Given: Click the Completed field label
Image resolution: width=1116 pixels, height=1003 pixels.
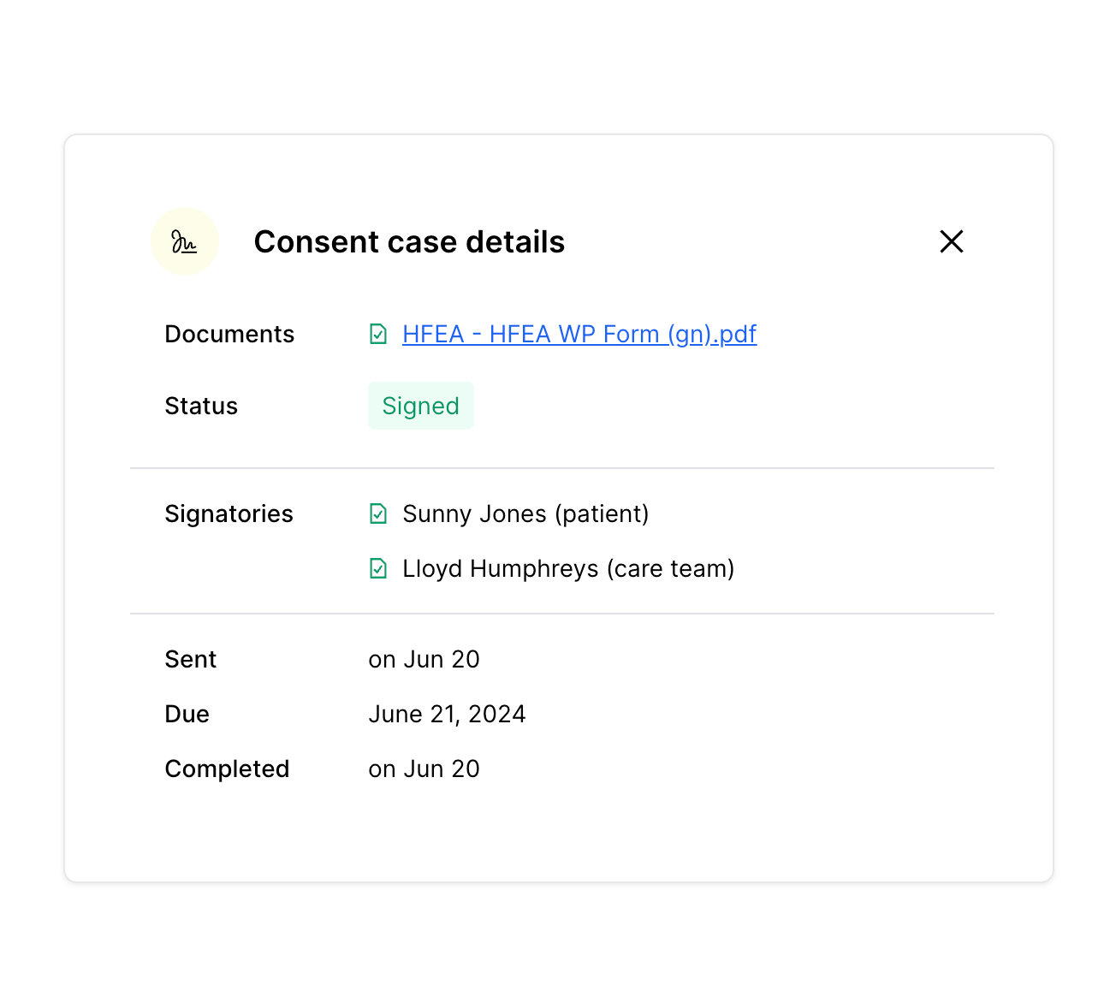Looking at the screenshot, I should click(x=227, y=769).
